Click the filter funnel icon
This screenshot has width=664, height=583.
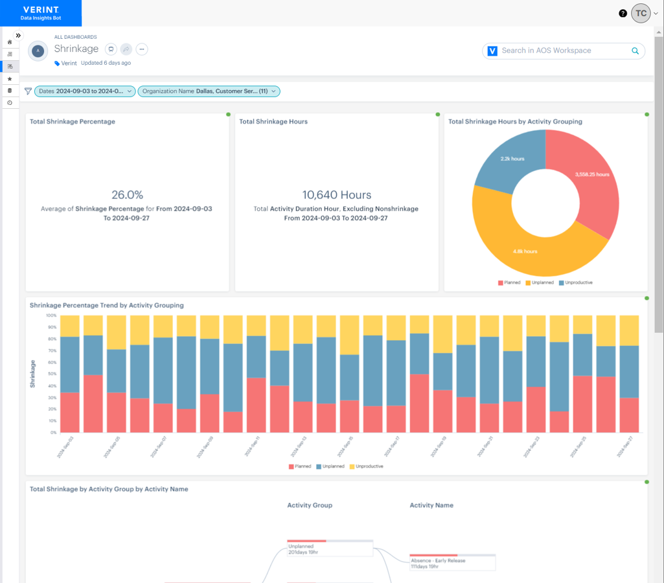(x=28, y=91)
